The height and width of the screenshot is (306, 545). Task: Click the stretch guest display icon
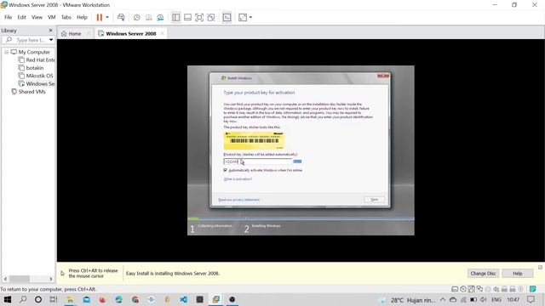pyautogui.click(x=243, y=17)
